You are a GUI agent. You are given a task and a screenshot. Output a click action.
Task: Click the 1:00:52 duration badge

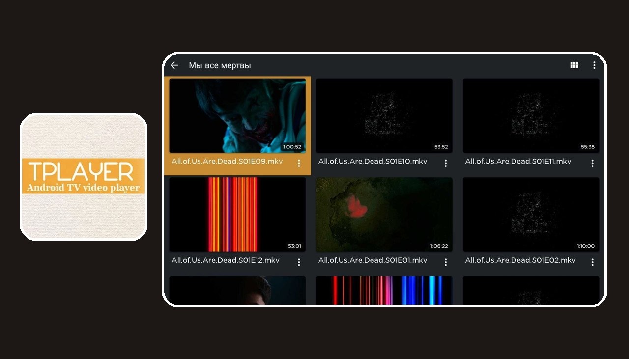(x=292, y=147)
